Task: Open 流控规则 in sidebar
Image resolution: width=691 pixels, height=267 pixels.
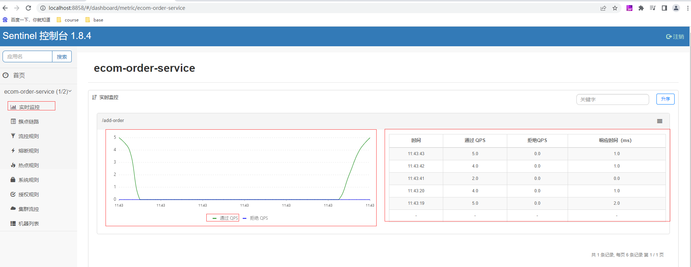Action: [x=25, y=136]
